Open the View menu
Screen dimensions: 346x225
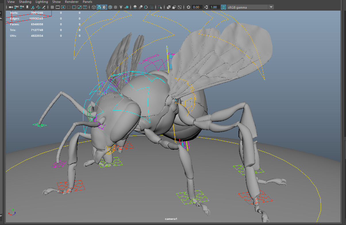pos(11,2)
